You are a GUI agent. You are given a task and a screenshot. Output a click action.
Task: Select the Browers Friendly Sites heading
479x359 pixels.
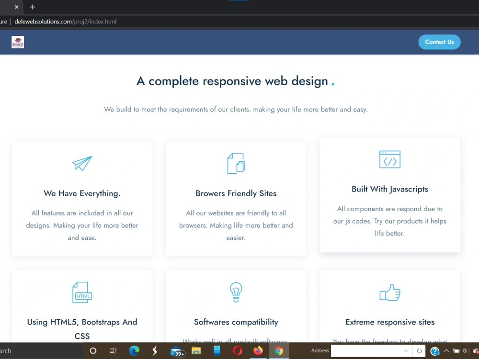[236, 193]
